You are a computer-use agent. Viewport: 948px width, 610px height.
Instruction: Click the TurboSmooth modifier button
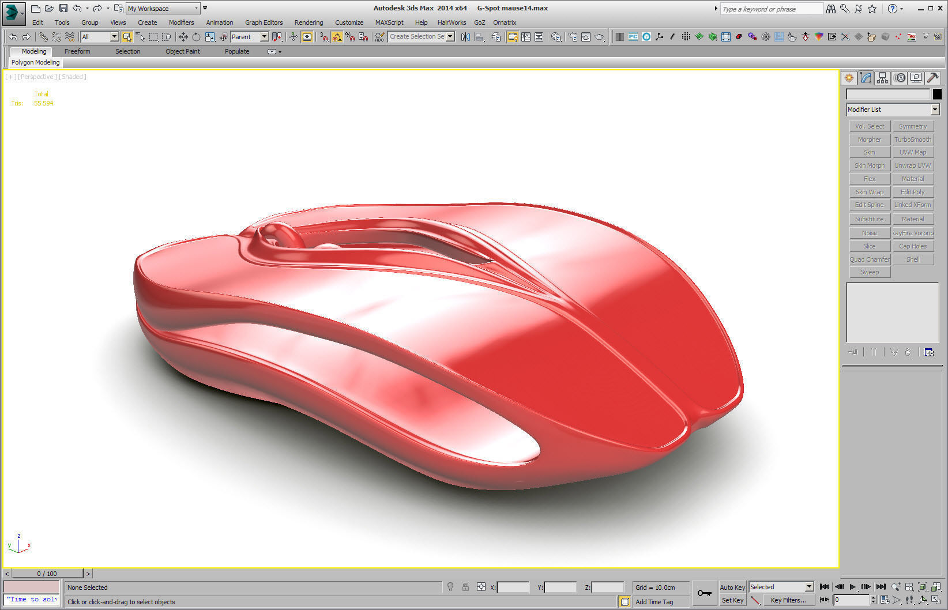tap(913, 140)
